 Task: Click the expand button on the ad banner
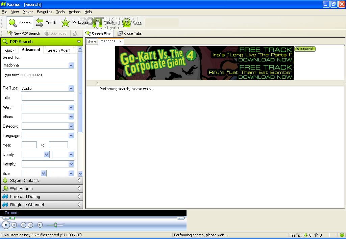(x=305, y=49)
